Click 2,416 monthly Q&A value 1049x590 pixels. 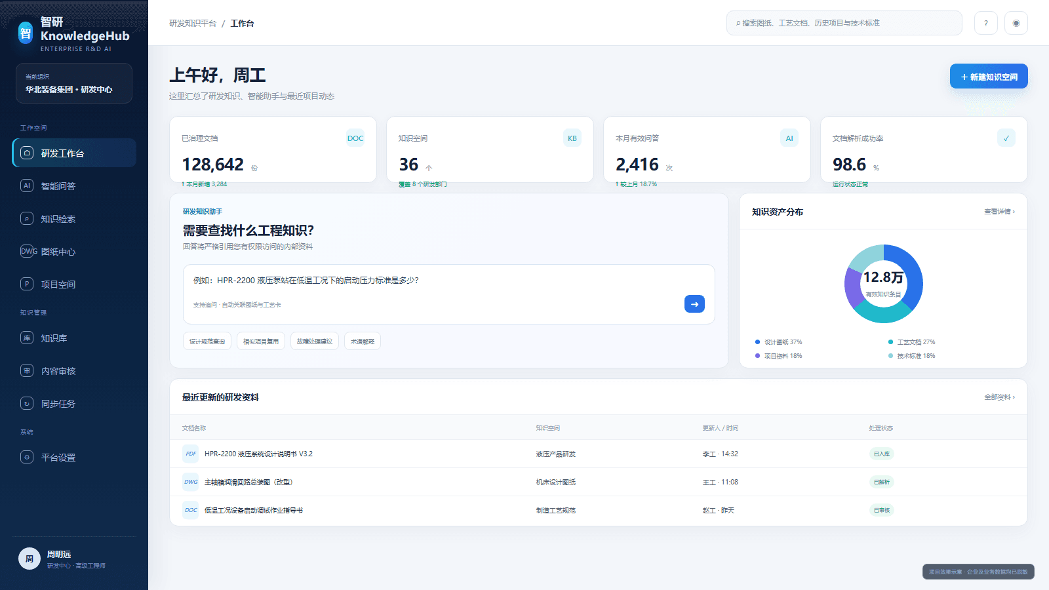pos(637,164)
